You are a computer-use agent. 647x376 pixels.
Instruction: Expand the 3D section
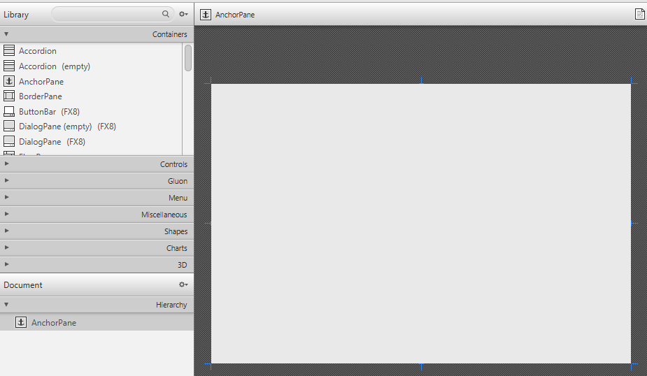pos(6,264)
